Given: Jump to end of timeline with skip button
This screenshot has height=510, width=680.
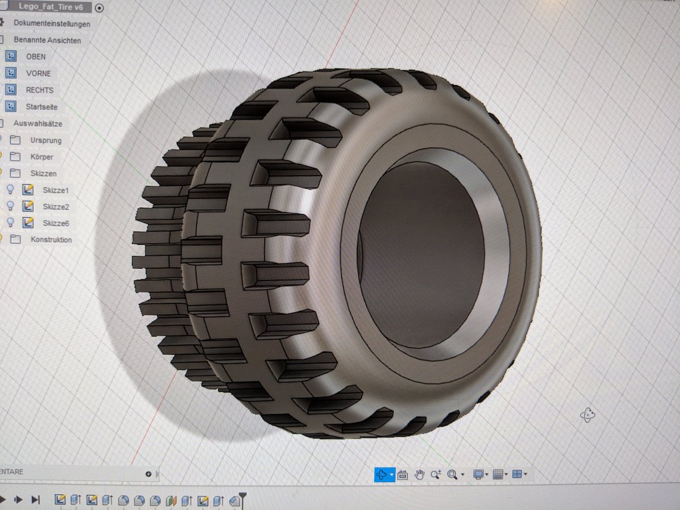Looking at the screenshot, I should (36, 498).
